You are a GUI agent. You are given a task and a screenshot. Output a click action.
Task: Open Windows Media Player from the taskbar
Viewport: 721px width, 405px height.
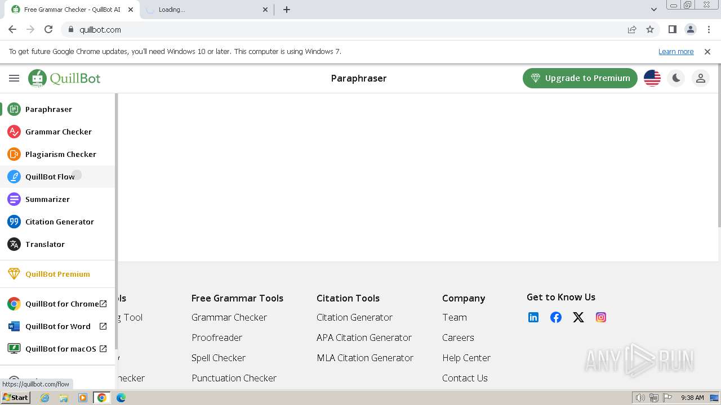83,398
